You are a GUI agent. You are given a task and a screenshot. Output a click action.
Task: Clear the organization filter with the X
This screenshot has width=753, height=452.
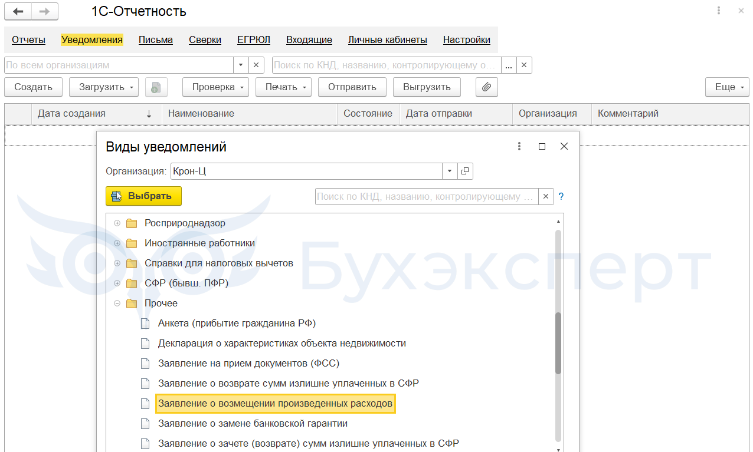[256, 65]
